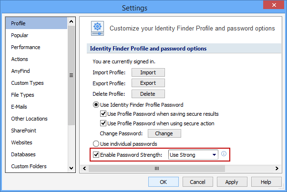
Task: Click the Apply button
Action: tap(232, 182)
